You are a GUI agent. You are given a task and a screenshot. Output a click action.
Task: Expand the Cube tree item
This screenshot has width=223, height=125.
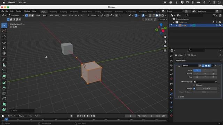coord(177,25)
